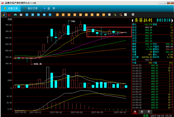The image size is (174, 117).
Task: Choose the monthly (月) period icon
Action: point(39,15)
